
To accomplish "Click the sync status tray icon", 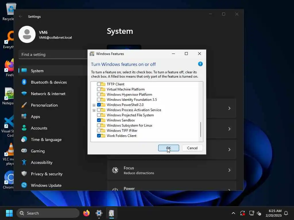I will pyautogui.click(x=242, y=213).
